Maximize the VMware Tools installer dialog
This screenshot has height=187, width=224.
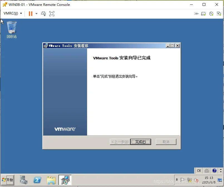173,46
